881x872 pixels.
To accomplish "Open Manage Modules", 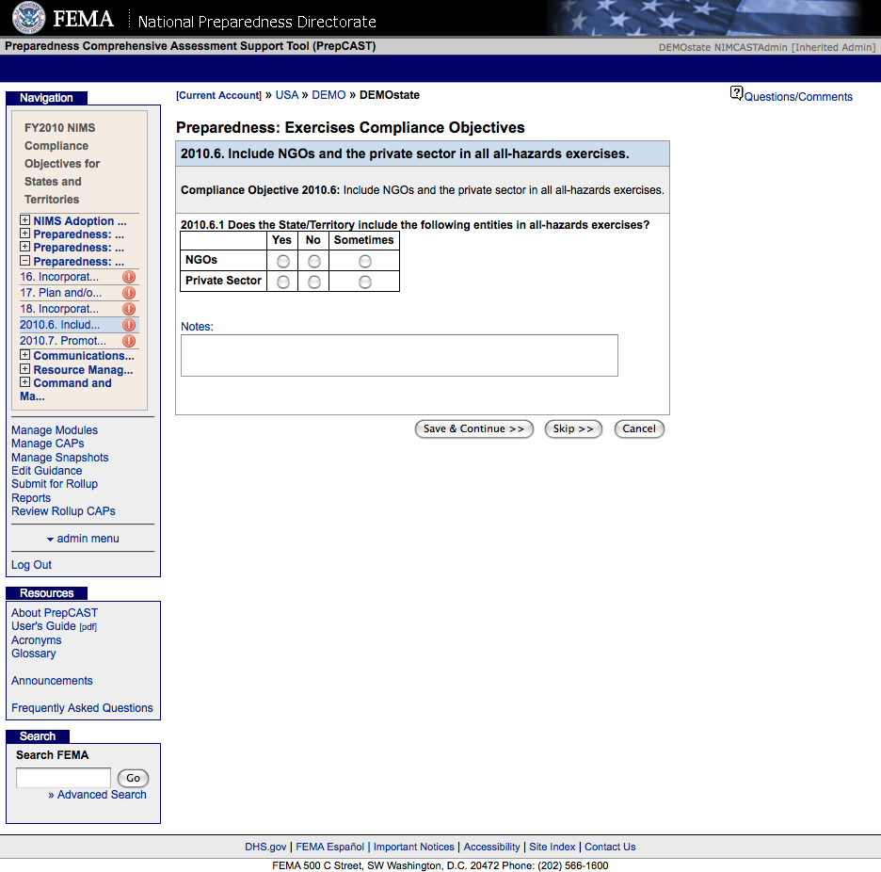I will [x=55, y=430].
